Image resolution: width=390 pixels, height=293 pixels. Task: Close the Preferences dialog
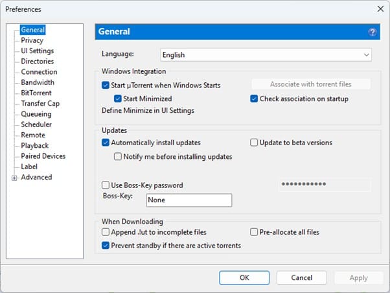[x=380, y=9]
